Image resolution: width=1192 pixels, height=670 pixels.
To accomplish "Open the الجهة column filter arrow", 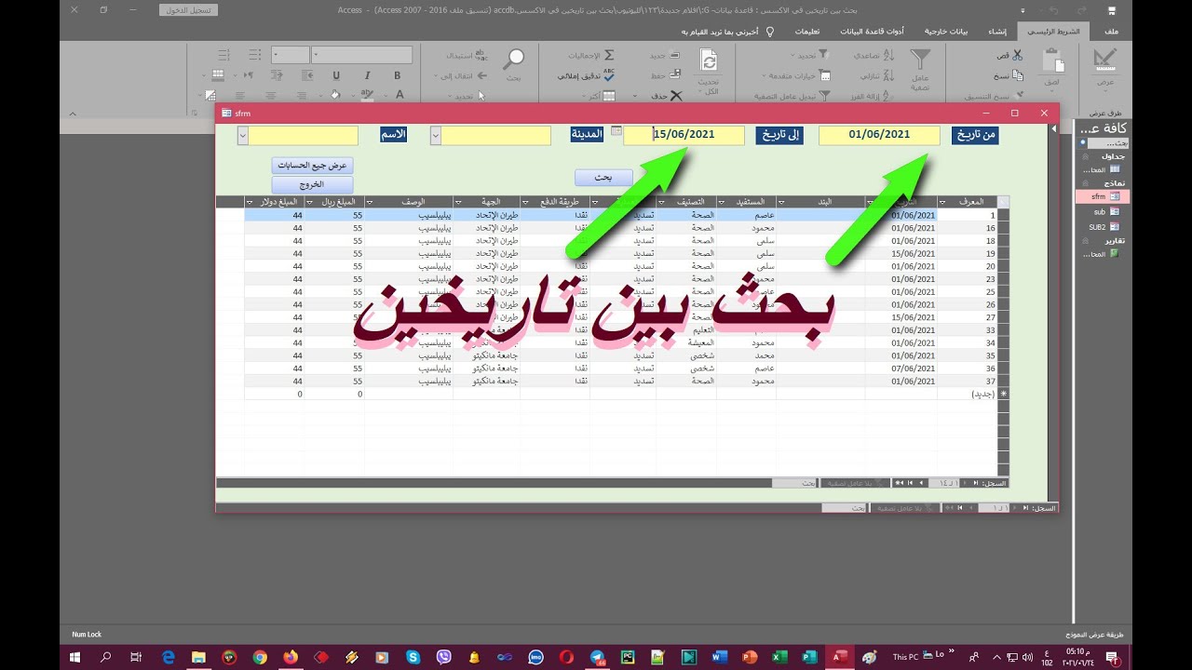I will [x=458, y=202].
